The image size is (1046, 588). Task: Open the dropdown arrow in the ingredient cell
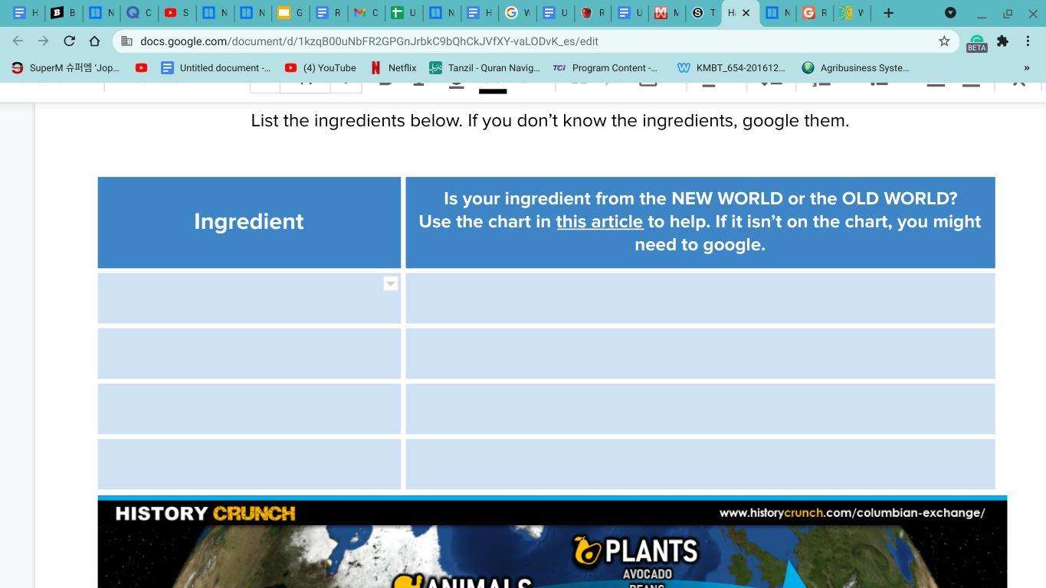(x=390, y=284)
